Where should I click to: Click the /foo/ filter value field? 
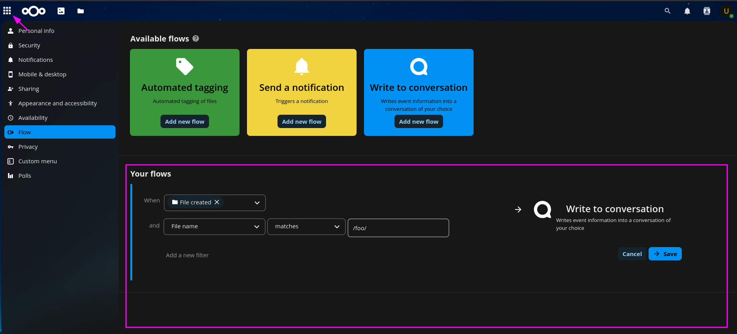(x=398, y=228)
